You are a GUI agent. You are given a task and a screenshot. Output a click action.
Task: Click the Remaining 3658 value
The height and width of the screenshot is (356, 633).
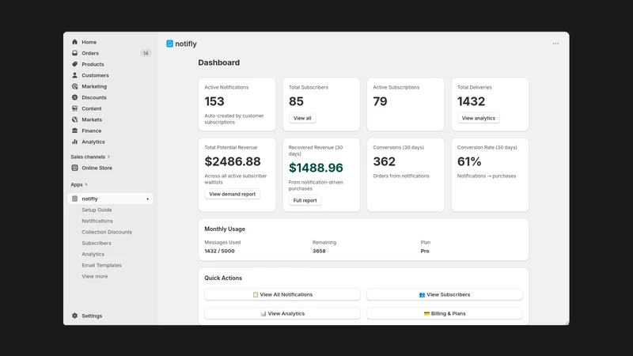(319, 251)
